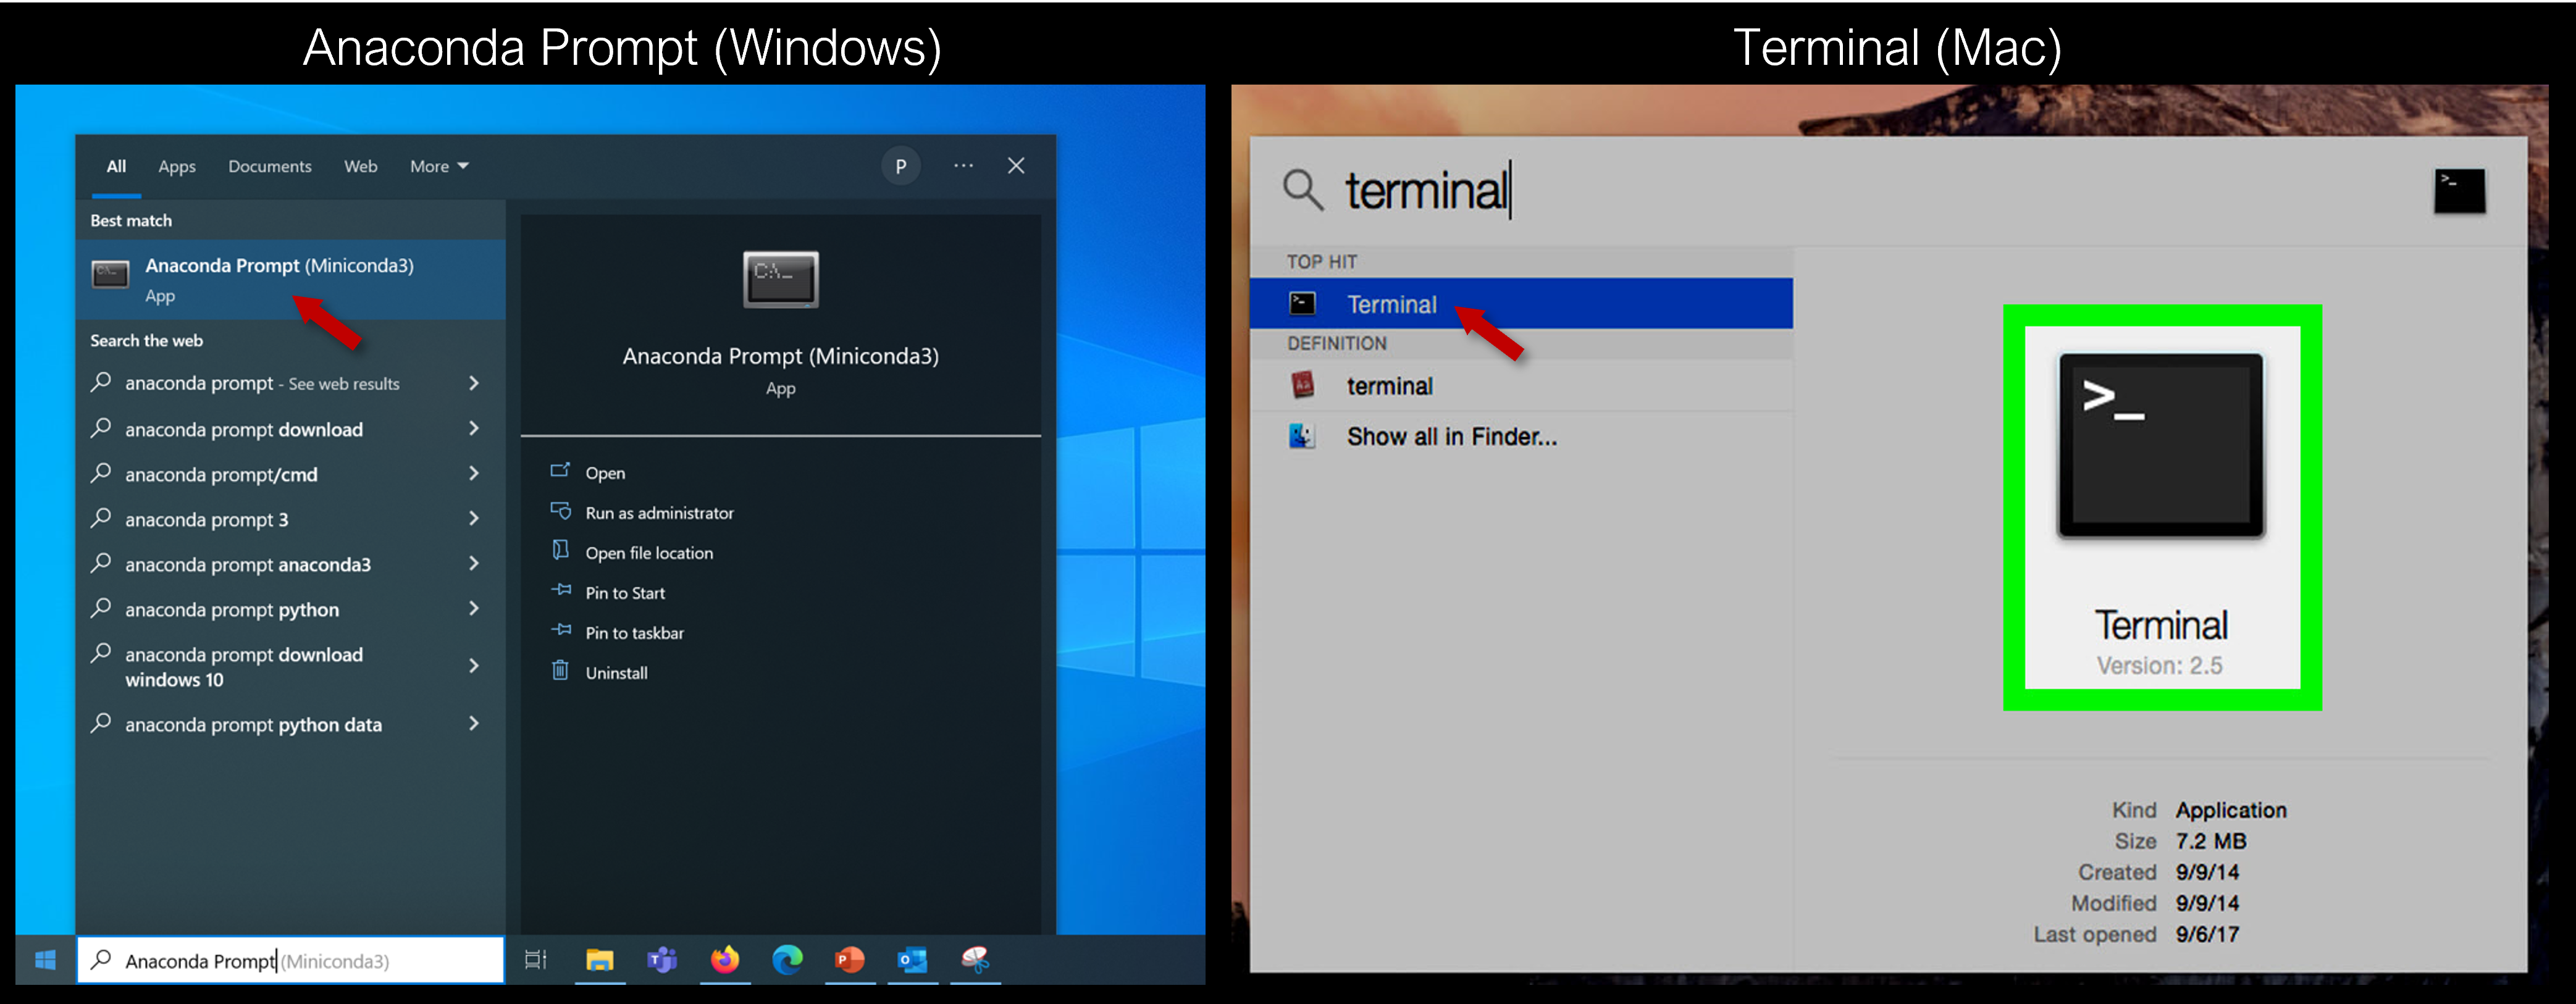Click Run as administrator
The width and height of the screenshot is (2576, 1004).
(x=659, y=513)
